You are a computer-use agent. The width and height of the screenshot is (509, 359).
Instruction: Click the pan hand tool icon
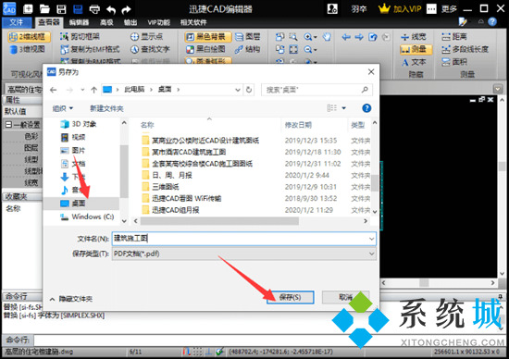coord(327,37)
